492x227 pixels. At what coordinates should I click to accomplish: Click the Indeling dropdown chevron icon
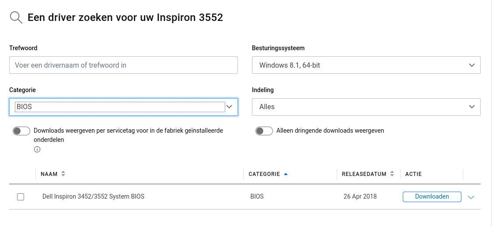[x=471, y=107]
